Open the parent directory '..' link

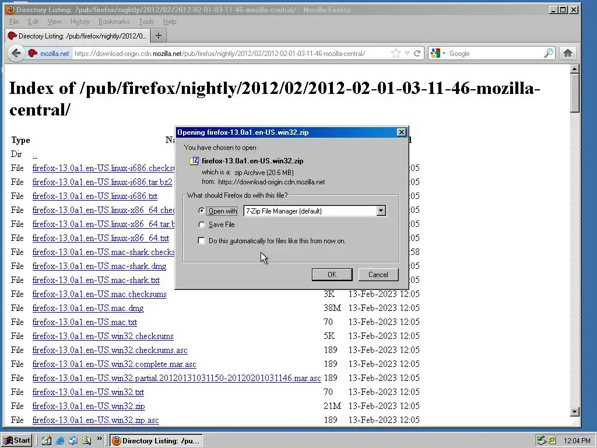(x=34, y=154)
